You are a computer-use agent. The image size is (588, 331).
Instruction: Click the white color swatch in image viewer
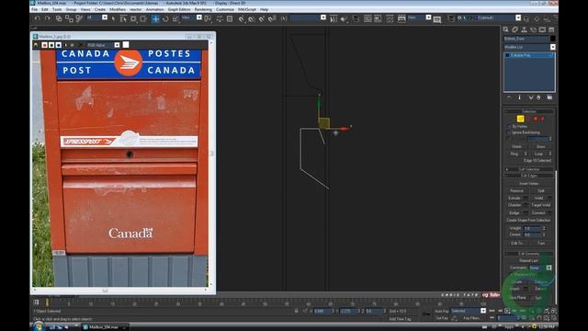click(x=126, y=45)
